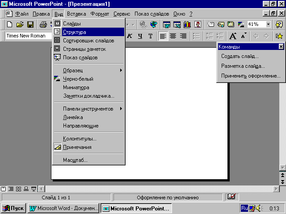Open the Формат menu
This screenshot has width=286, height=214.
point(100,14)
